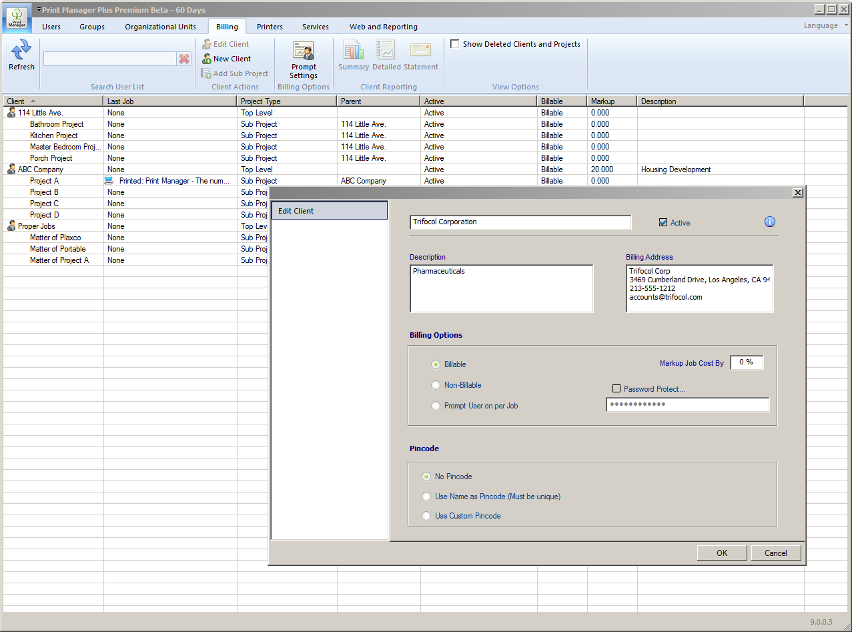
Task: Click the Refresh icon button
Action: click(x=21, y=55)
